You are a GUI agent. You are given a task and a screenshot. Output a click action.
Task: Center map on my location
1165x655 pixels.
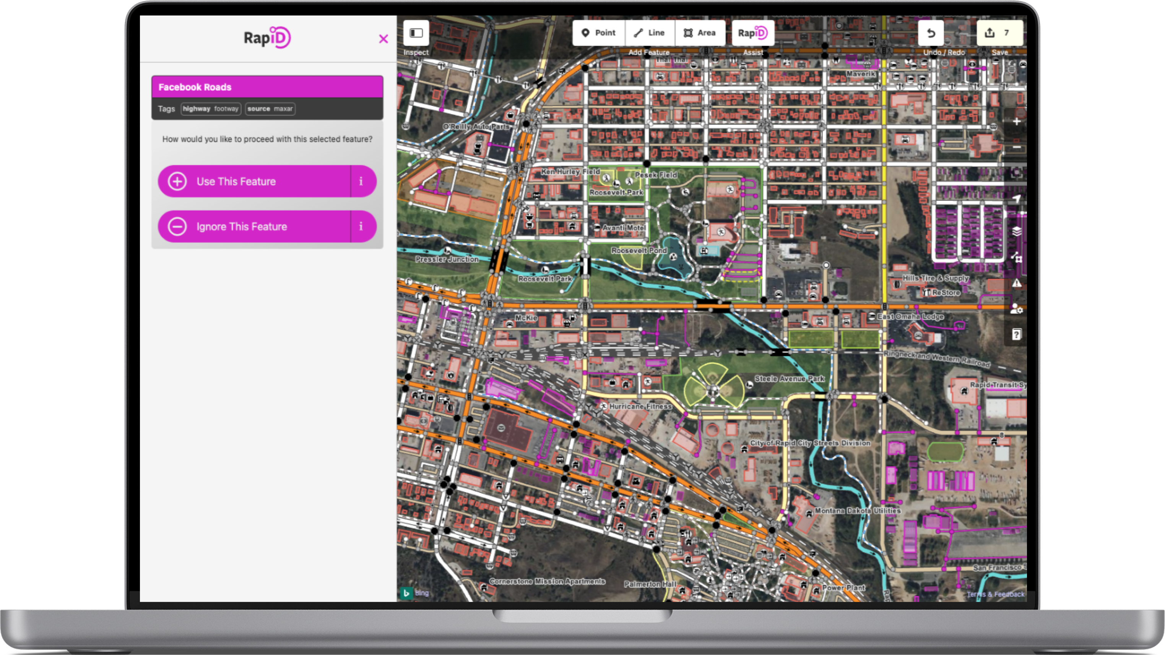tap(1016, 198)
